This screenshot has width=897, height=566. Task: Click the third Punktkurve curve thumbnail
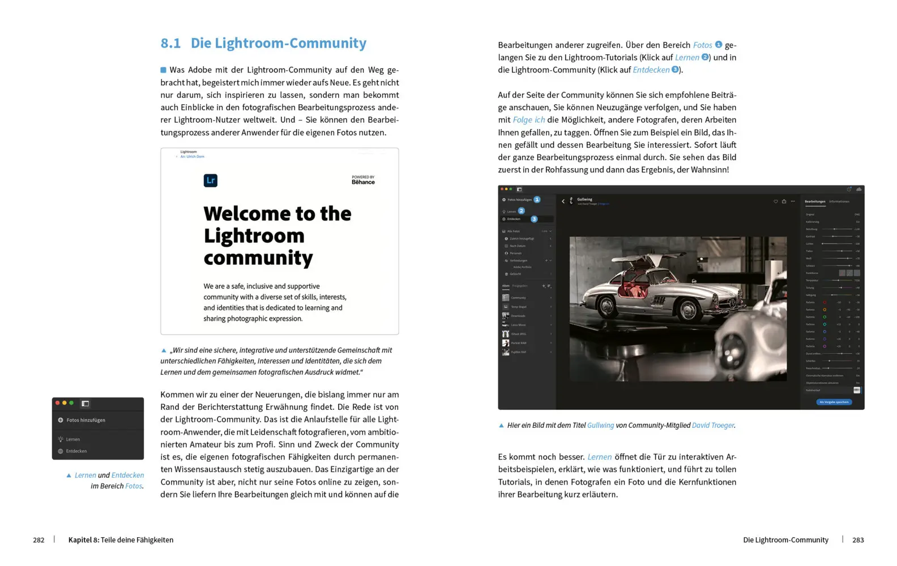click(857, 273)
